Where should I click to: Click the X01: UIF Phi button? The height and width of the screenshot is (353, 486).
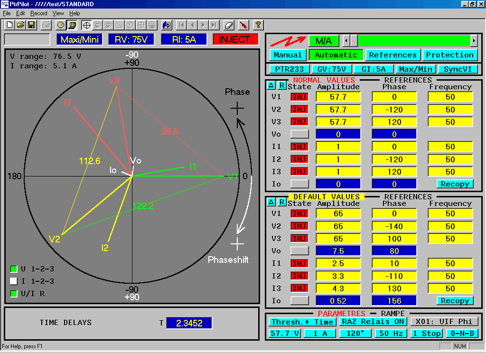point(444,322)
